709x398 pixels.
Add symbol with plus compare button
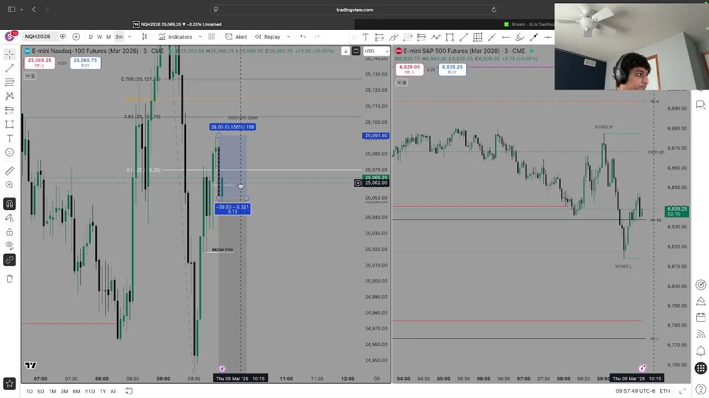(x=76, y=36)
